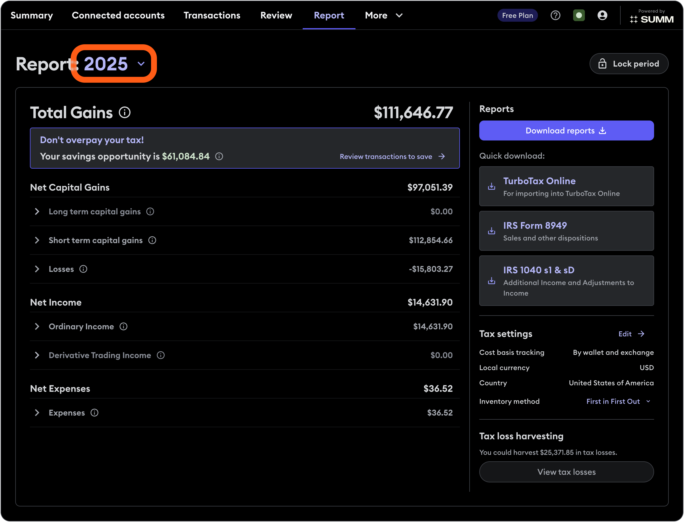This screenshot has height=522, width=684.
Task: Click the green status indicator icon
Action: pos(579,15)
